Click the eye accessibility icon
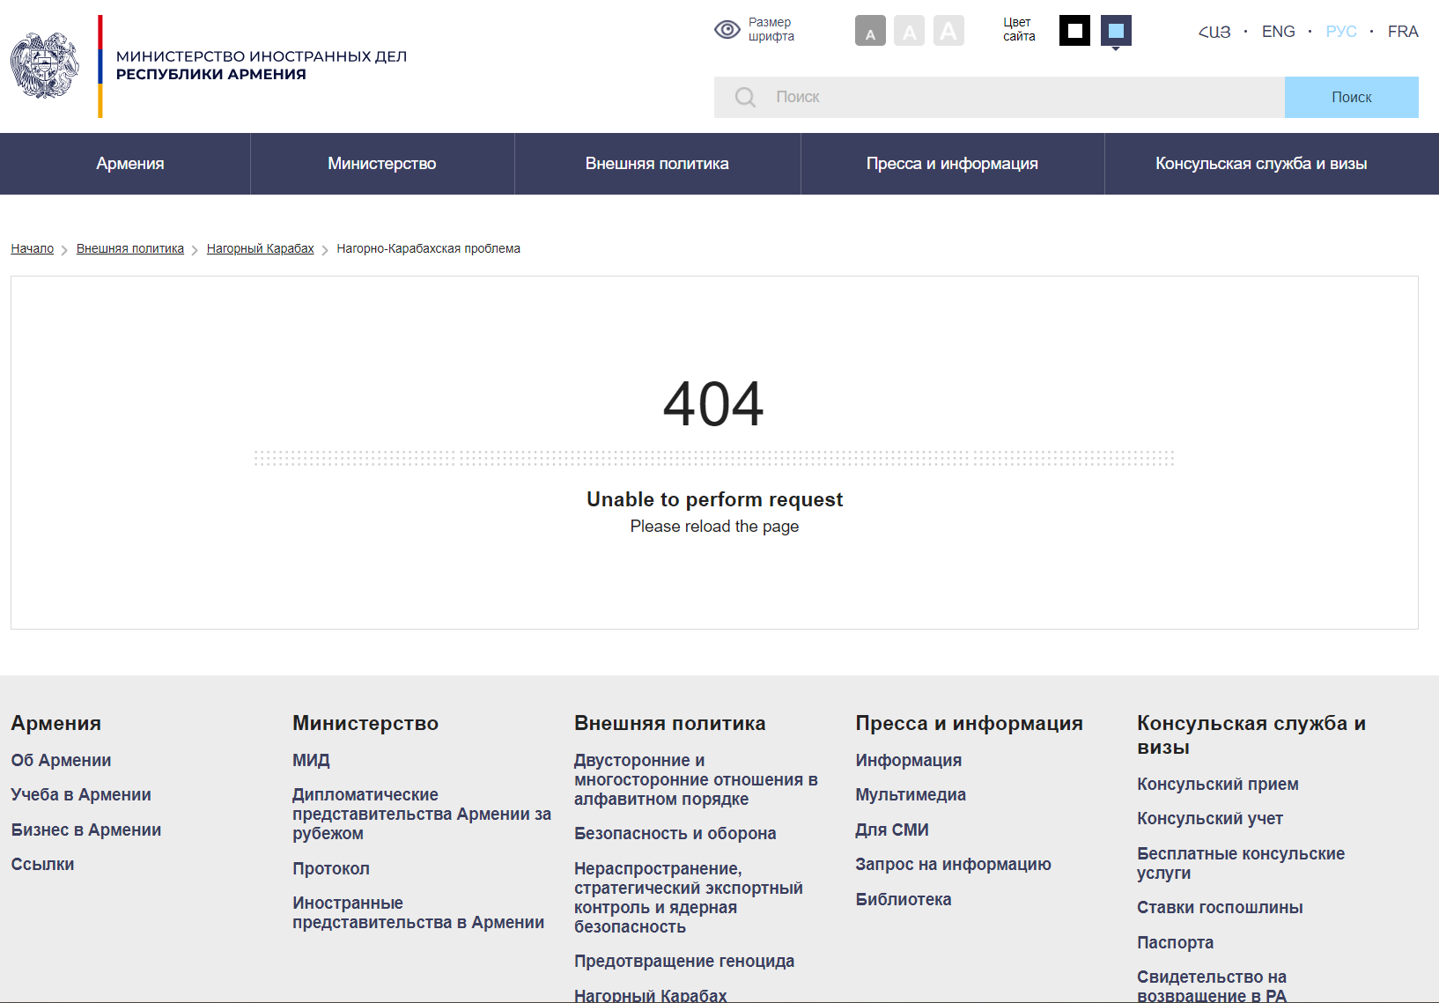Viewport: 1439px width, 1003px height. click(x=727, y=30)
